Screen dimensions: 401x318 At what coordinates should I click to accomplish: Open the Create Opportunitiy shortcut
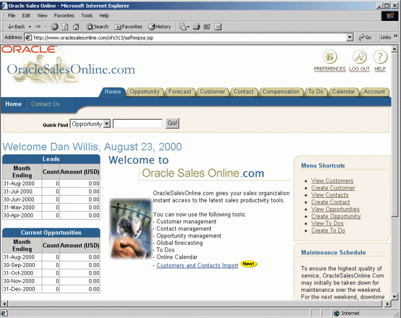click(x=336, y=216)
